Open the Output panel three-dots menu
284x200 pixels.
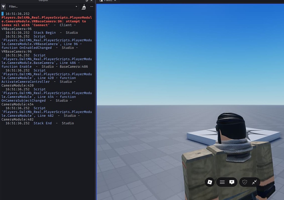[92, 7]
